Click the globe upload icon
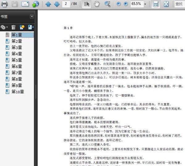Screen dimensions: 185x166 [x=35, y=4]
